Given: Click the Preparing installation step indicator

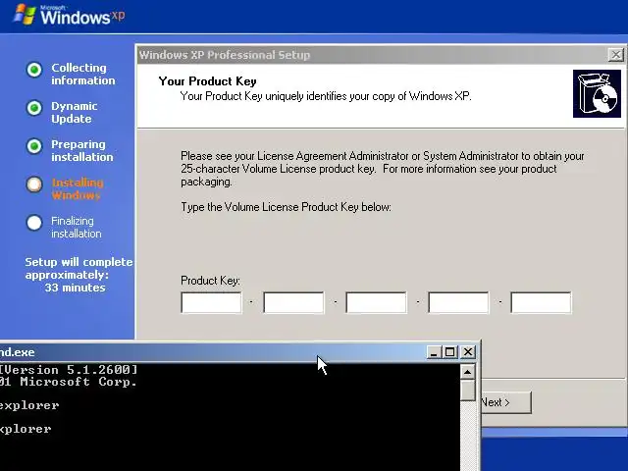Looking at the screenshot, I should coord(34,146).
